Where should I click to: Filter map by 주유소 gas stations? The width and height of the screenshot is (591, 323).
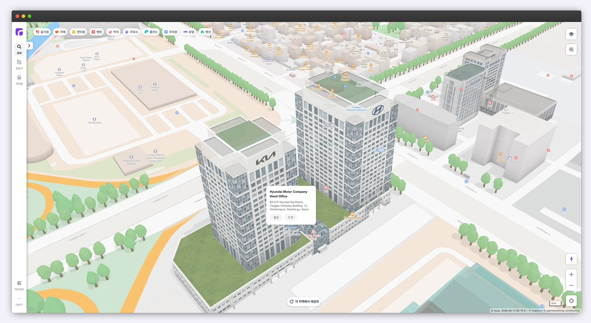coord(132,32)
